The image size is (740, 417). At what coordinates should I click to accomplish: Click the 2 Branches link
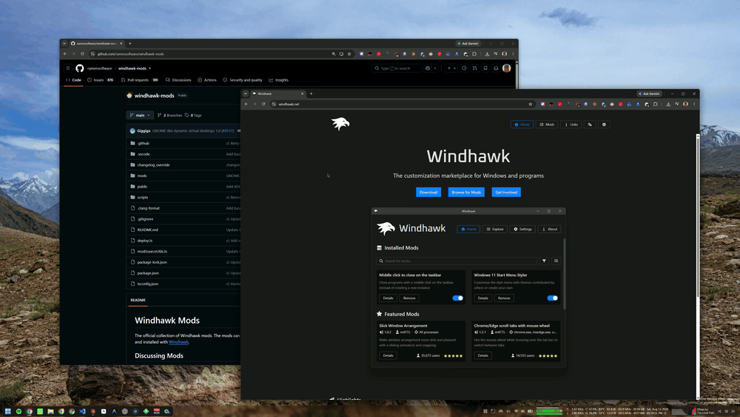point(170,115)
